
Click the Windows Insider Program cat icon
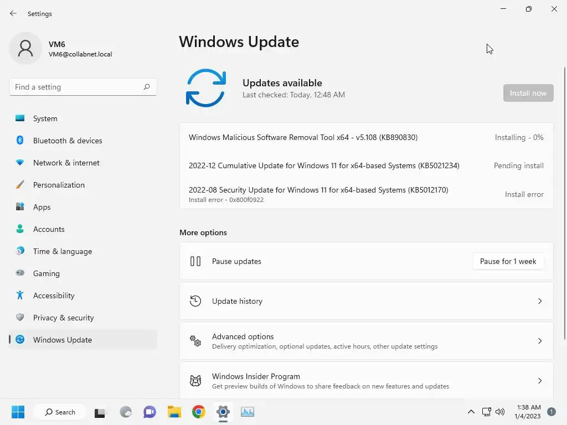[x=195, y=381]
